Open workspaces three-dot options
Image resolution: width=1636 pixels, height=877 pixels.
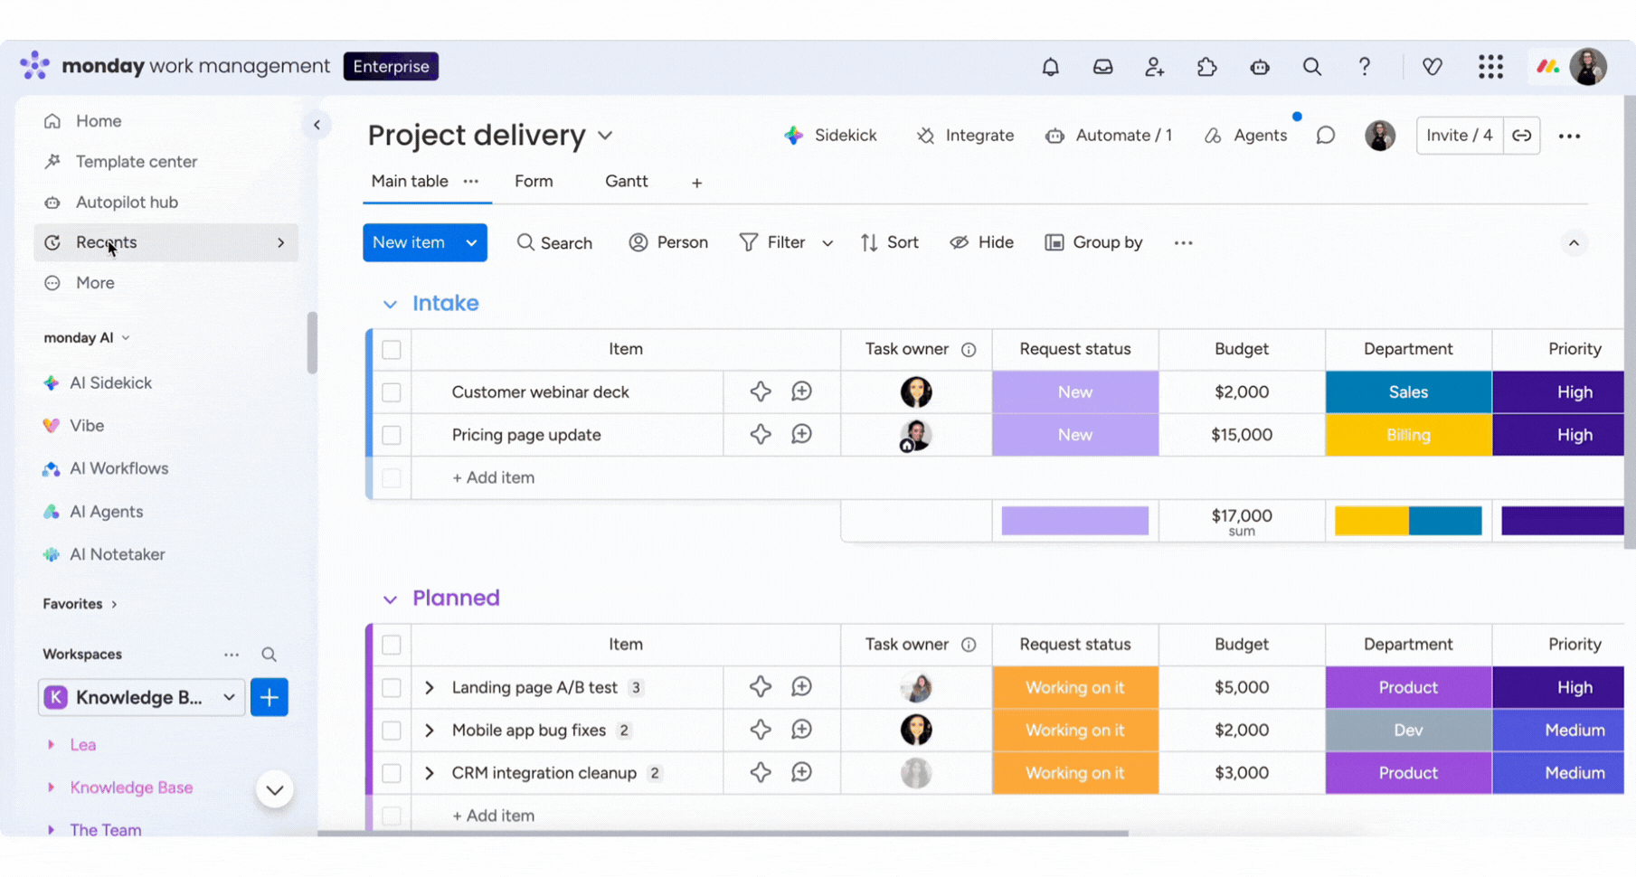point(232,655)
